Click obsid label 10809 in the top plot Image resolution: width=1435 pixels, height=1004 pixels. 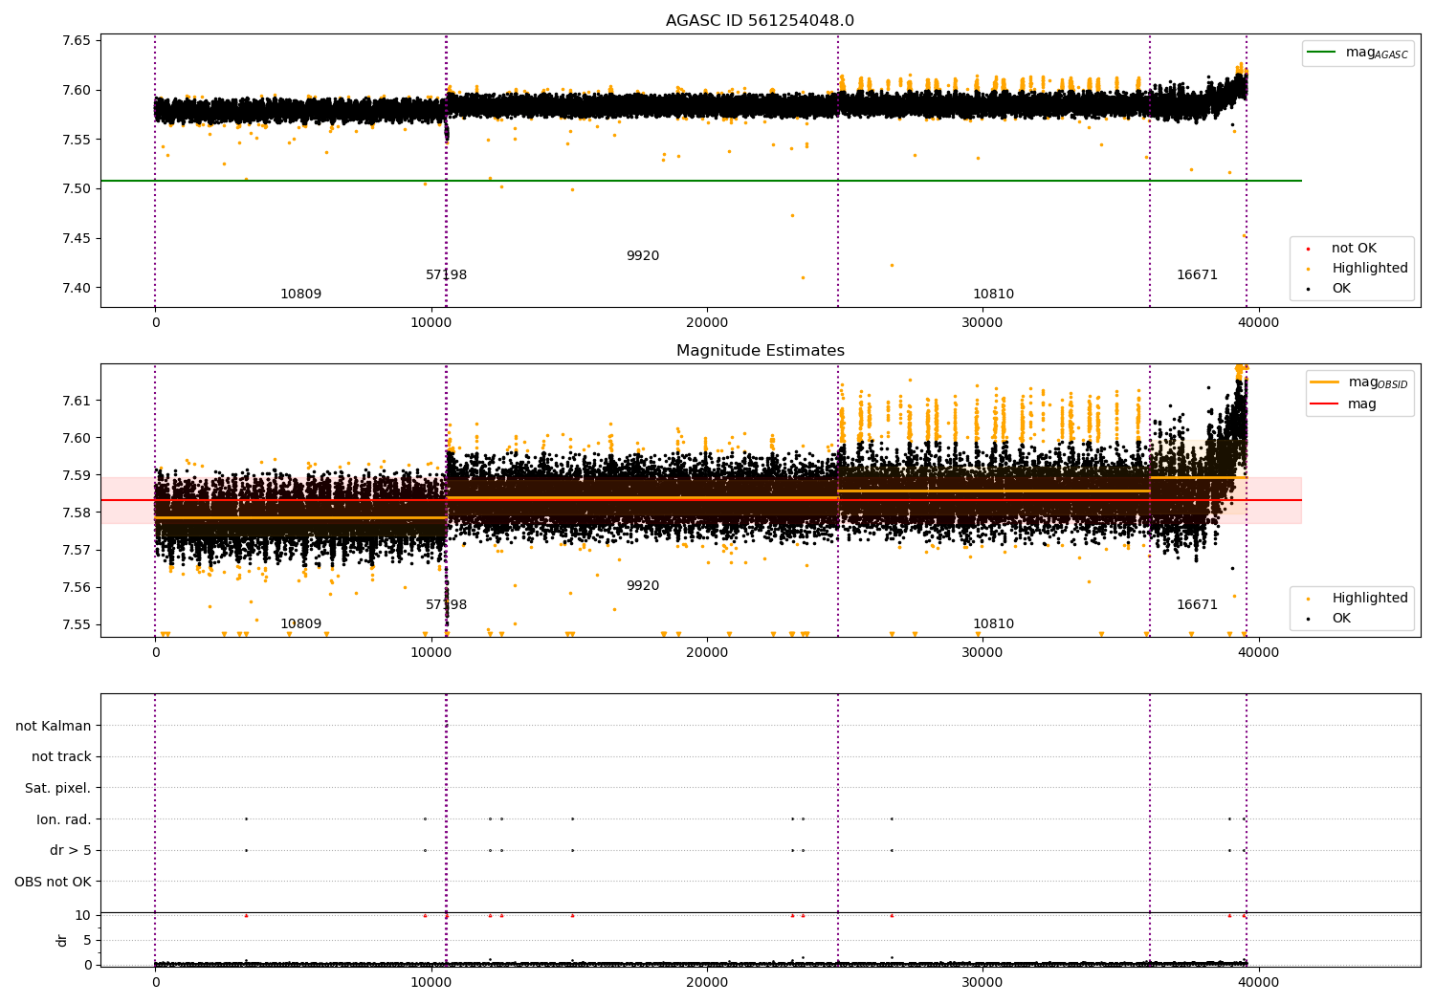point(300,295)
